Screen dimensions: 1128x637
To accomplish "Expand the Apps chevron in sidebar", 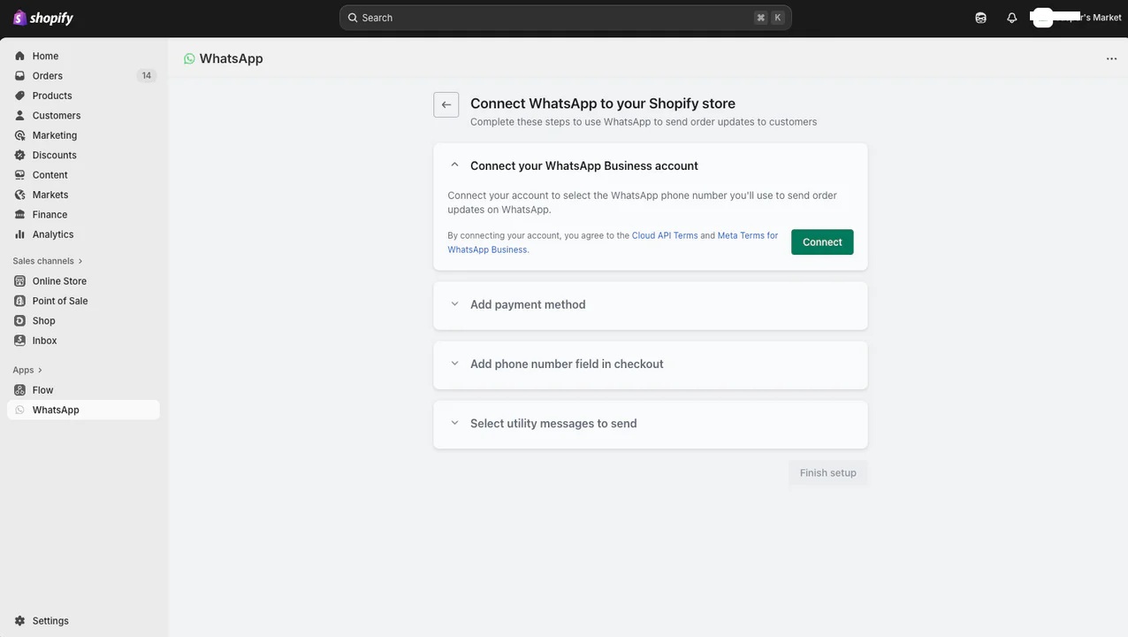I will pos(41,370).
